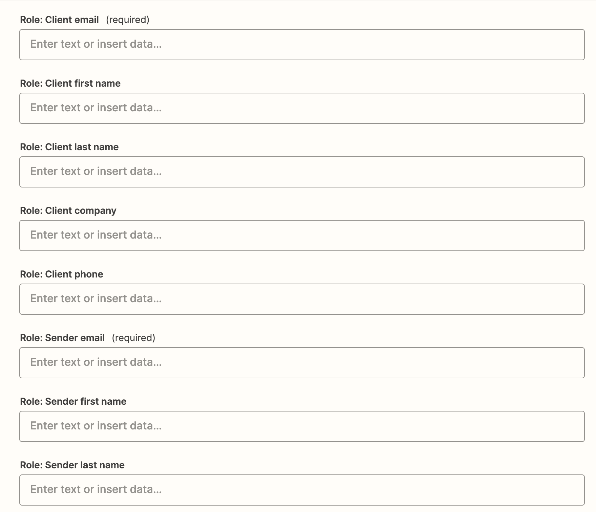Click the "Role: Sender email" label

pyautogui.click(x=62, y=338)
